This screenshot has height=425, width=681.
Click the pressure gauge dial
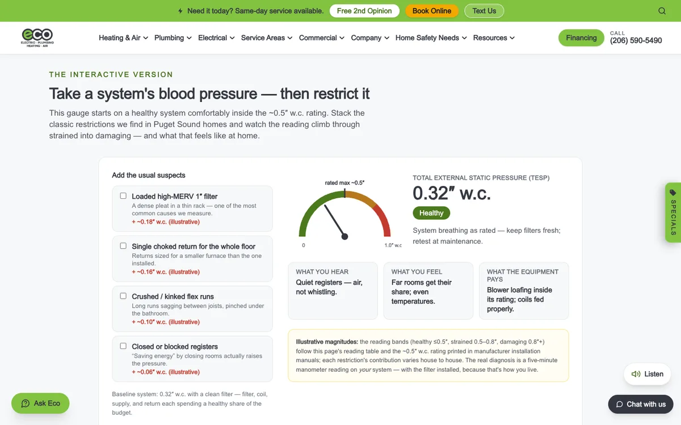click(345, 214)
